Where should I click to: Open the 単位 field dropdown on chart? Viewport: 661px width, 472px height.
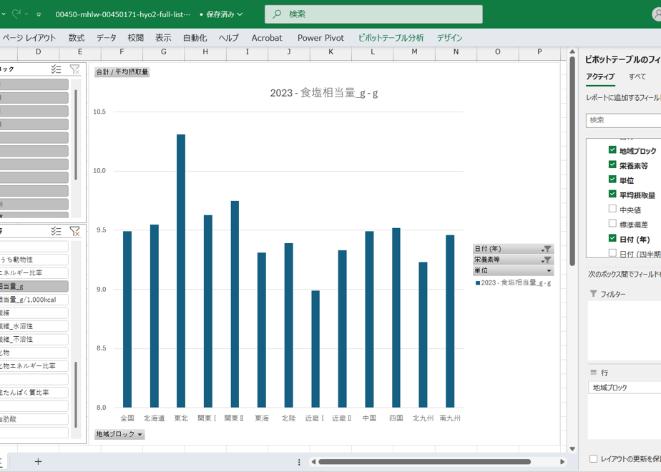[549, 270]
